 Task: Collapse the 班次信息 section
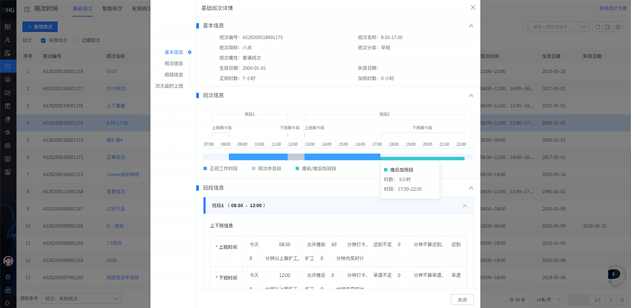click(x=471, y=95)
